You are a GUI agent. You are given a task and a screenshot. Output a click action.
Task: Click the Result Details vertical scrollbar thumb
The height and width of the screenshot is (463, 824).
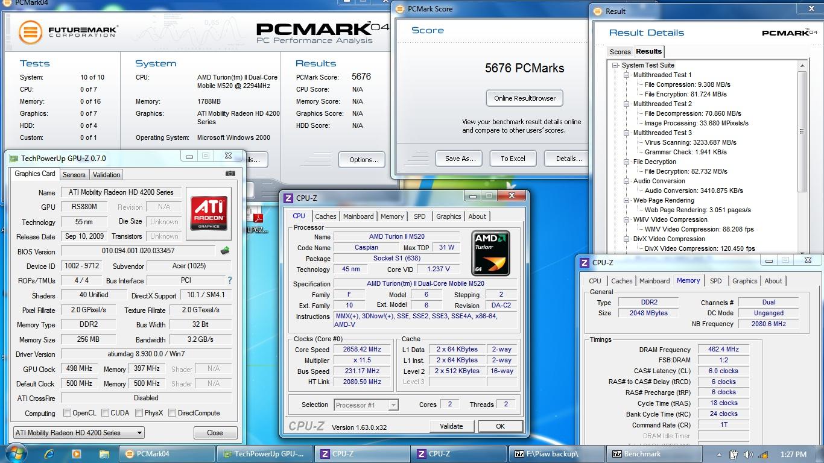(x=802, y=131)
